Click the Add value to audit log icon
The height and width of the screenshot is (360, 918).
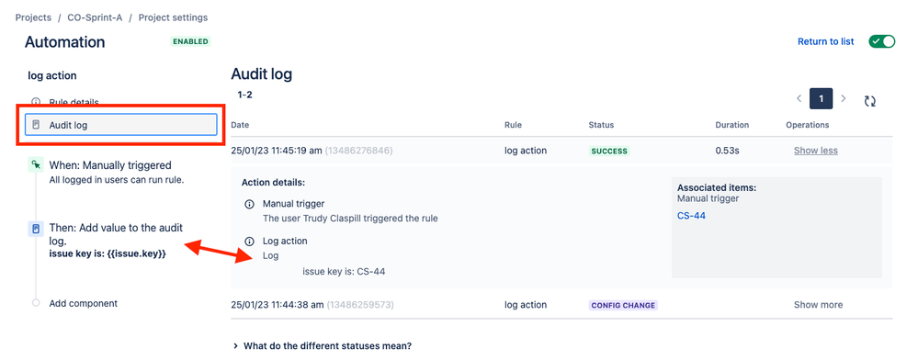tap(36, 229)
